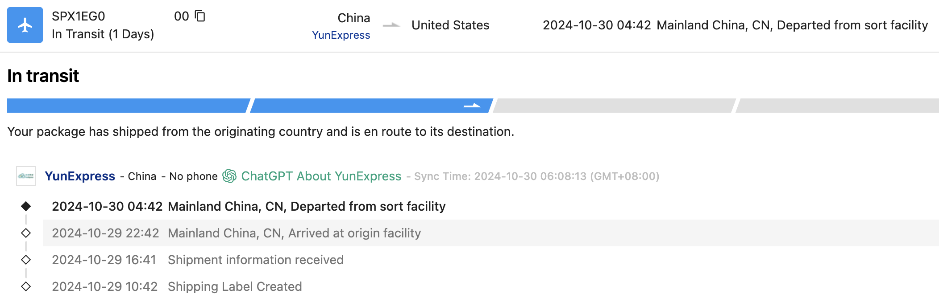Click the blue airplane status icon
This screenshot has width=939, height=302.
[x=25, y=25]
